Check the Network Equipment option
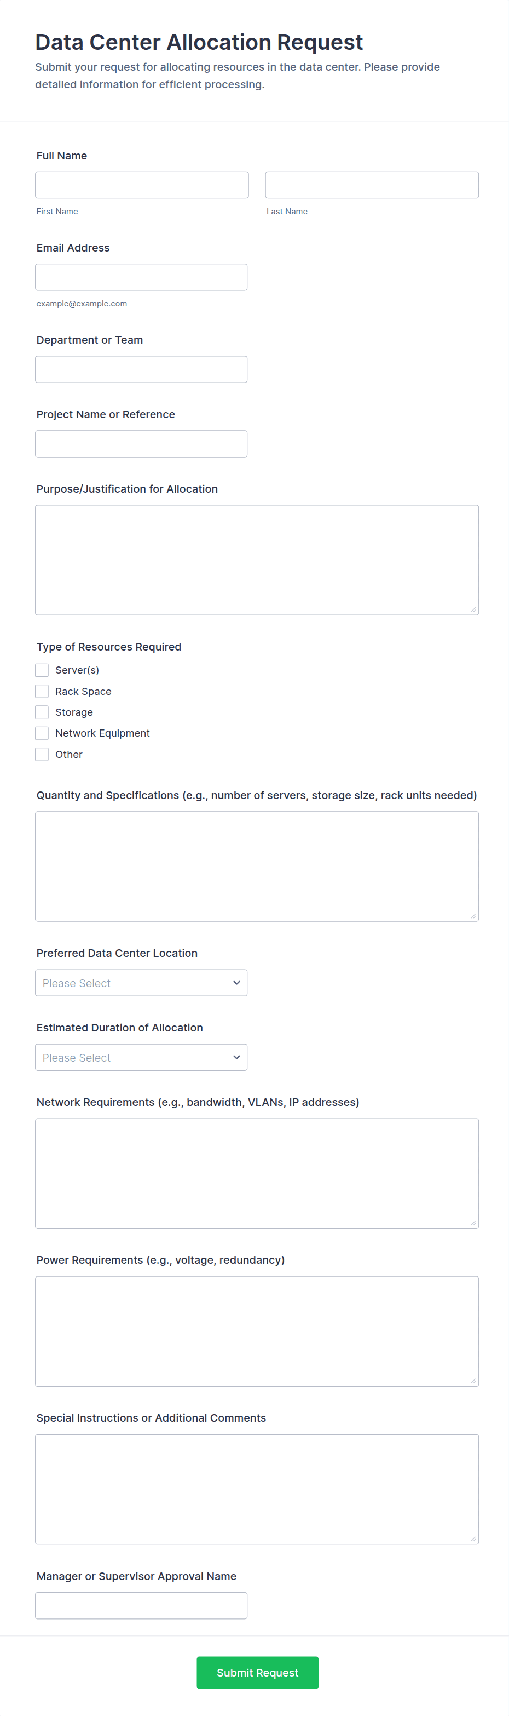Image resolution: width=509 pixels, height=1716 pixels. (x=42, y=733)
